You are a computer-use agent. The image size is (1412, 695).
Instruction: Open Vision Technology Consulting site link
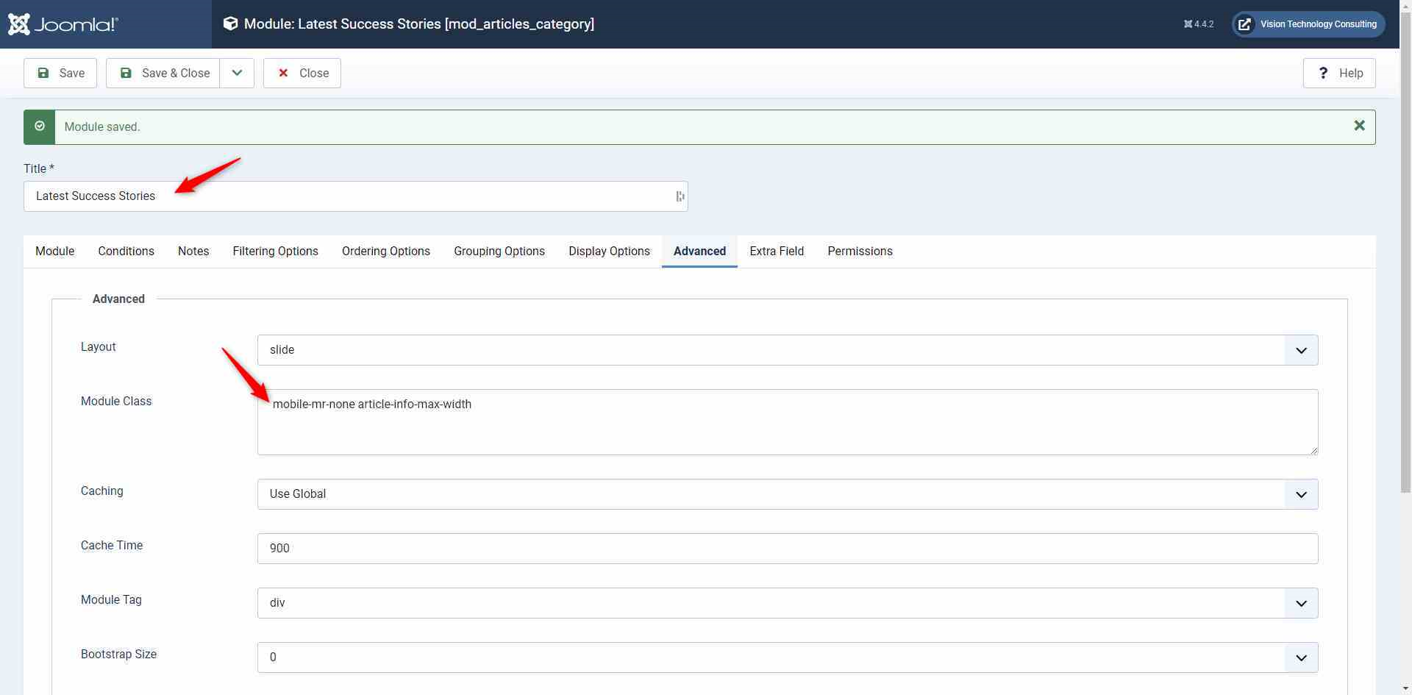pyautogui.click(x=1308, y=24)
